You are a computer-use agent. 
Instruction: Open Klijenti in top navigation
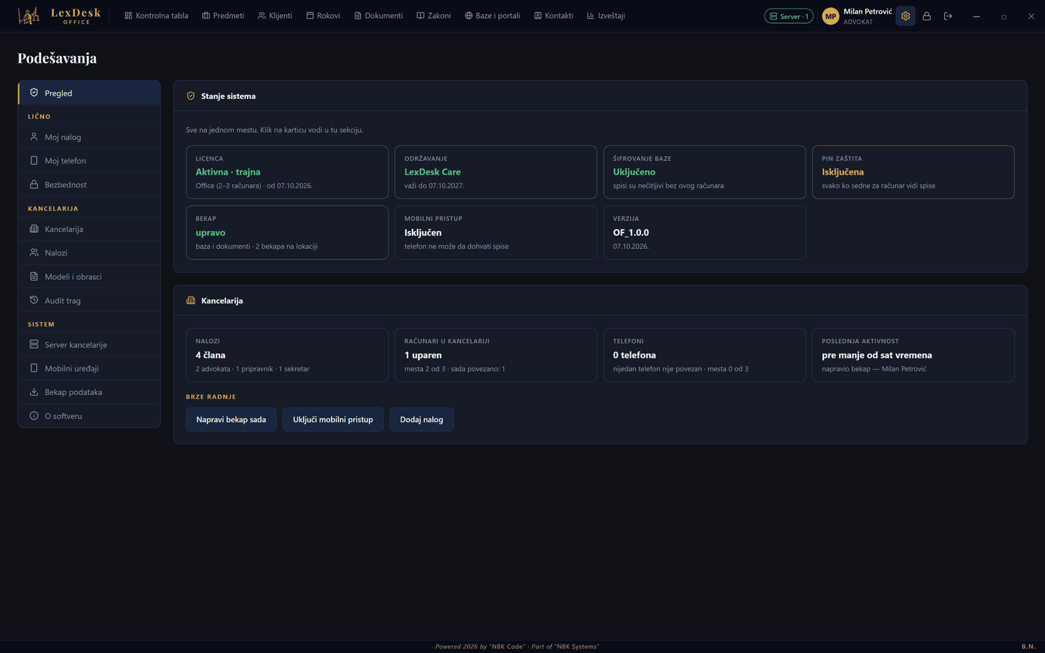[275, 16]
